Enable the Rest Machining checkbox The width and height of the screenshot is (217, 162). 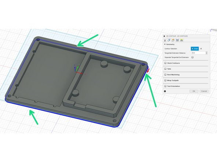pyautogui.click(x=165, y=74)
